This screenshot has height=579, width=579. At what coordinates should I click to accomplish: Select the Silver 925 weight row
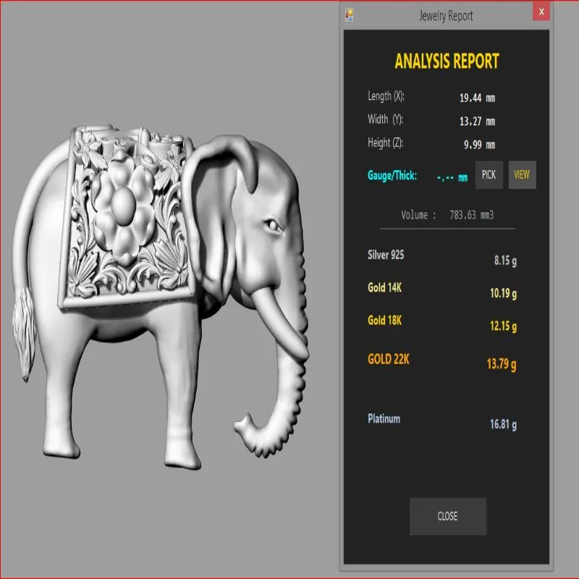pos(442,258)
